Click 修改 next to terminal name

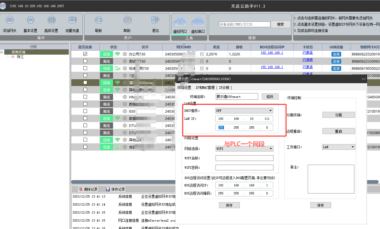pos(270,97)
